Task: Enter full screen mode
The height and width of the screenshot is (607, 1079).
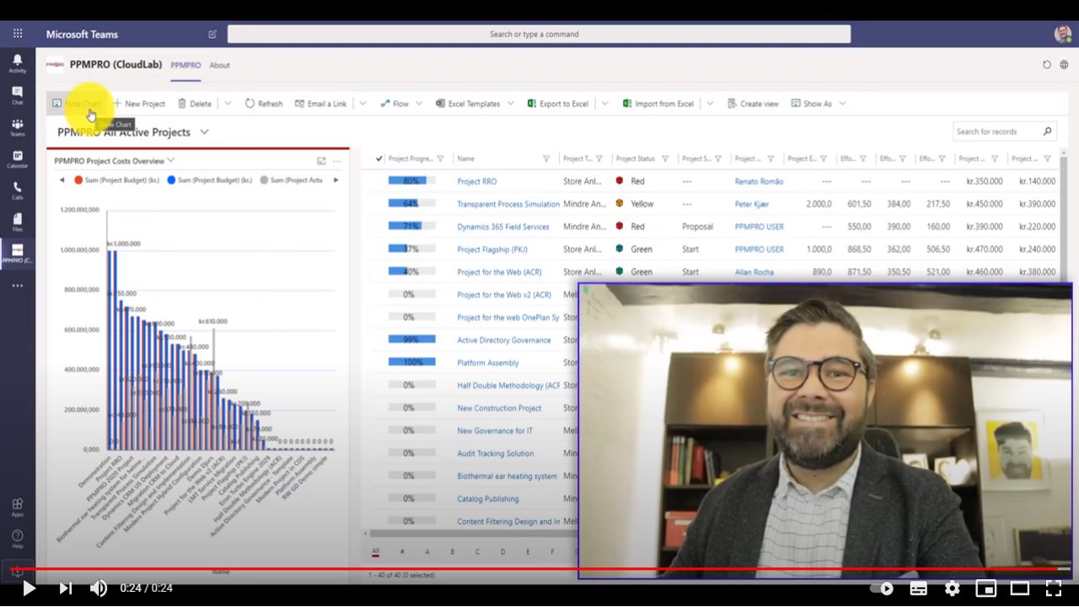Action: pos(1054,588)
